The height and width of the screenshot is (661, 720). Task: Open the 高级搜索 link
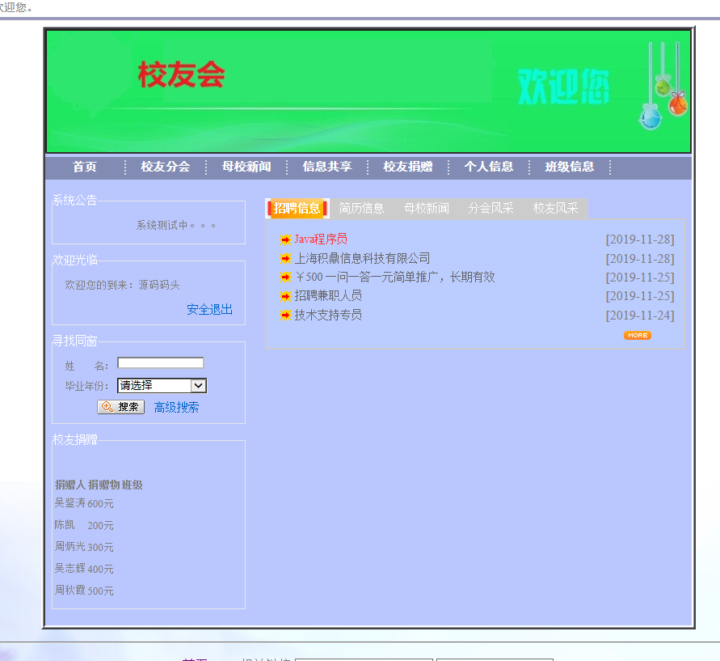tap(176, 407)
